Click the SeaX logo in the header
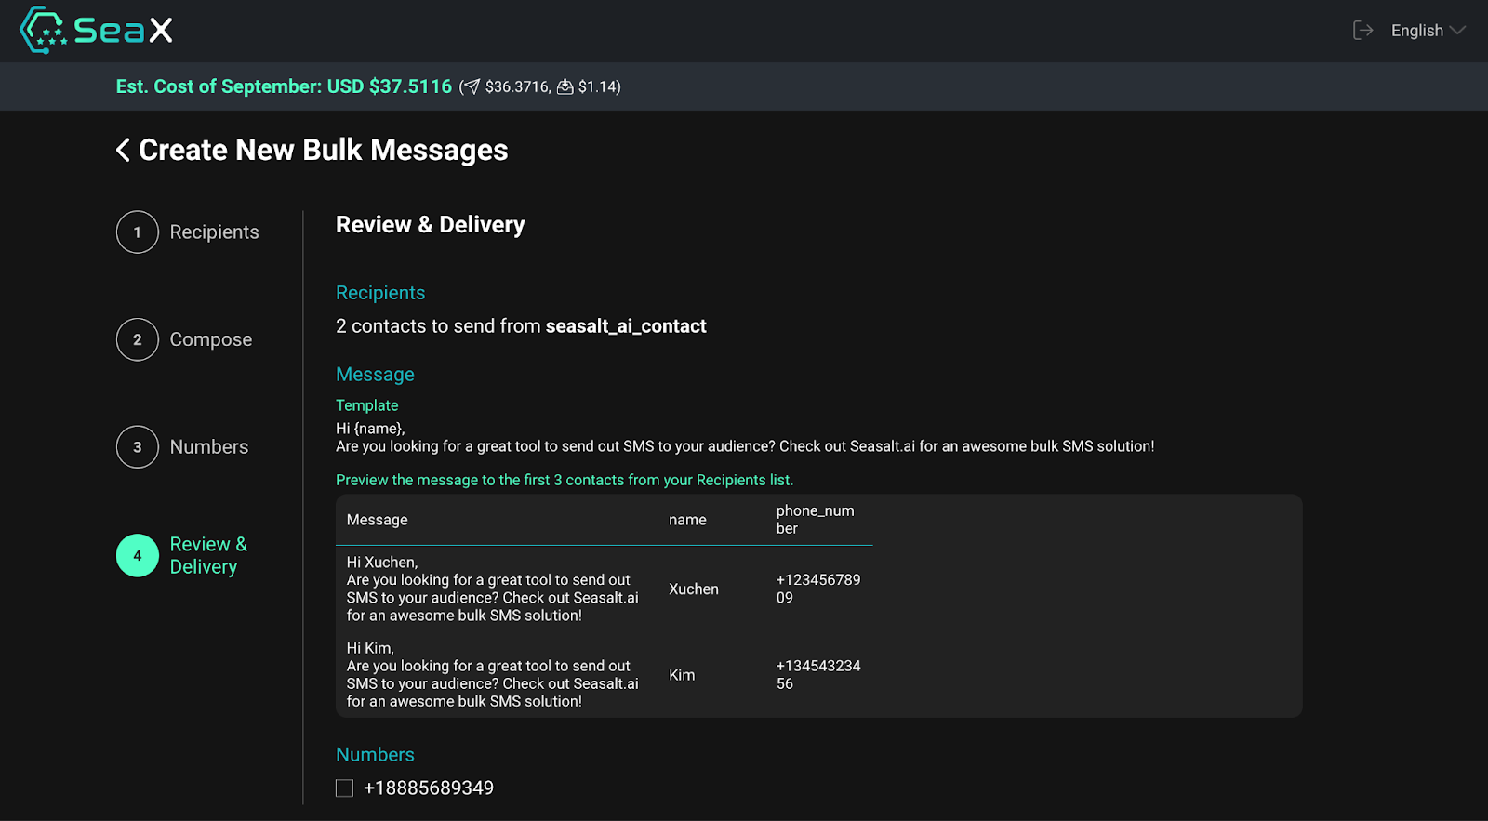Image resolution: width=1488 pixels, height=821 pixels. coord(93,30)
